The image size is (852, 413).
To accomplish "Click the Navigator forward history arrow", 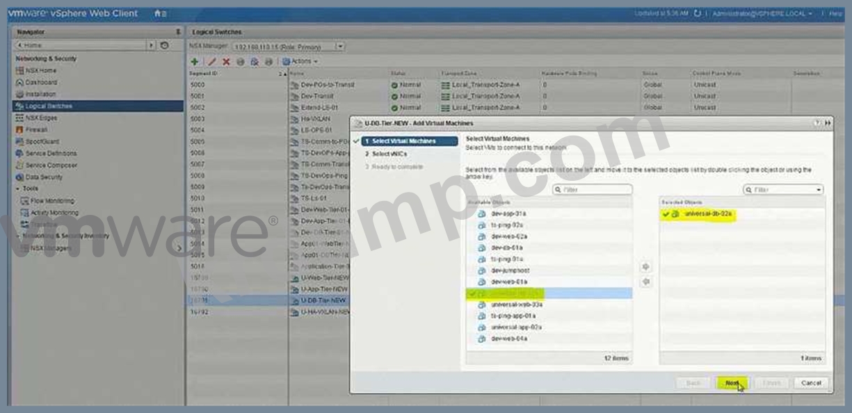I will point(152,45).
